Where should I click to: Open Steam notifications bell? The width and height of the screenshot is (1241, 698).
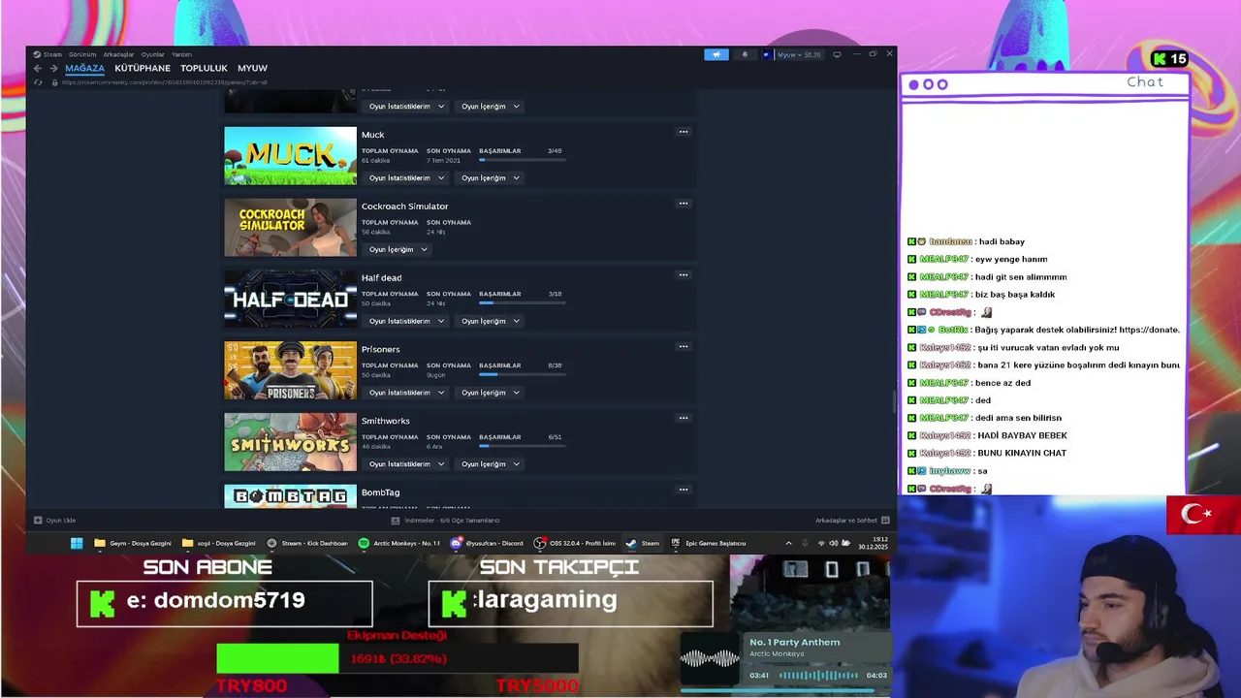[x=745, y=54]
